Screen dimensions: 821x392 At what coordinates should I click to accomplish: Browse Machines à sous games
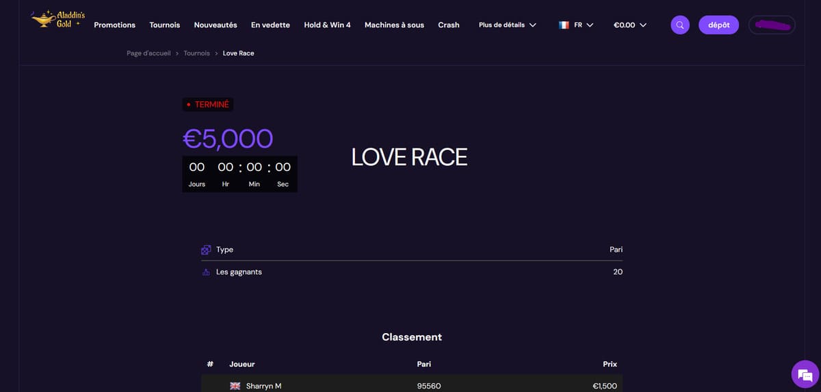coord(394,25)
